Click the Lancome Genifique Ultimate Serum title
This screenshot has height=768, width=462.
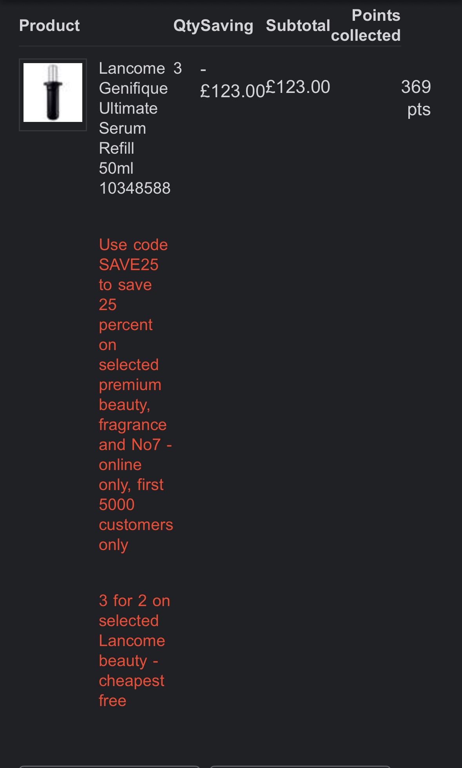(x=133, y=98)
